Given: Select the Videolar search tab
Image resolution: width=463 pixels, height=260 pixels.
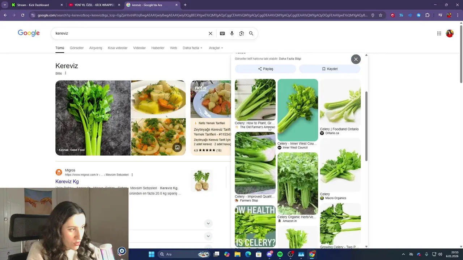Looking at the screenshot, I should 139,48.
